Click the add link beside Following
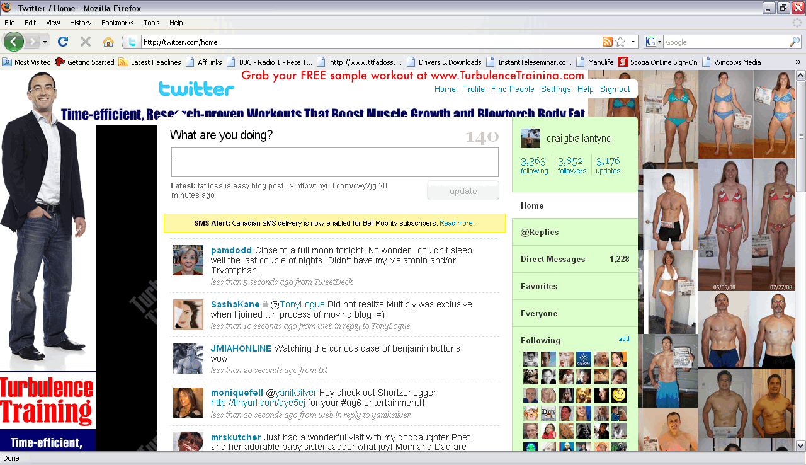 [x=624, y=339]
